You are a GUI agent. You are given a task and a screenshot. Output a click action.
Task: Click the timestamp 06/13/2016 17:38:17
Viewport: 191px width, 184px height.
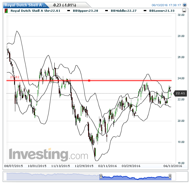coord(166,5)
